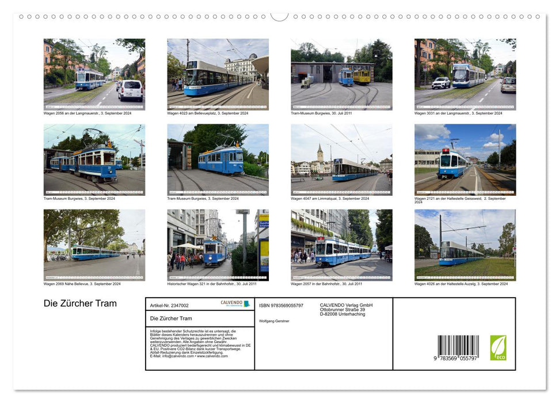Click the green eco leaf icon

click(498, 348)
